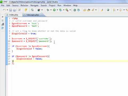
Task: Click the yellow highlighter marker icon
Action: tap(102, 10)
